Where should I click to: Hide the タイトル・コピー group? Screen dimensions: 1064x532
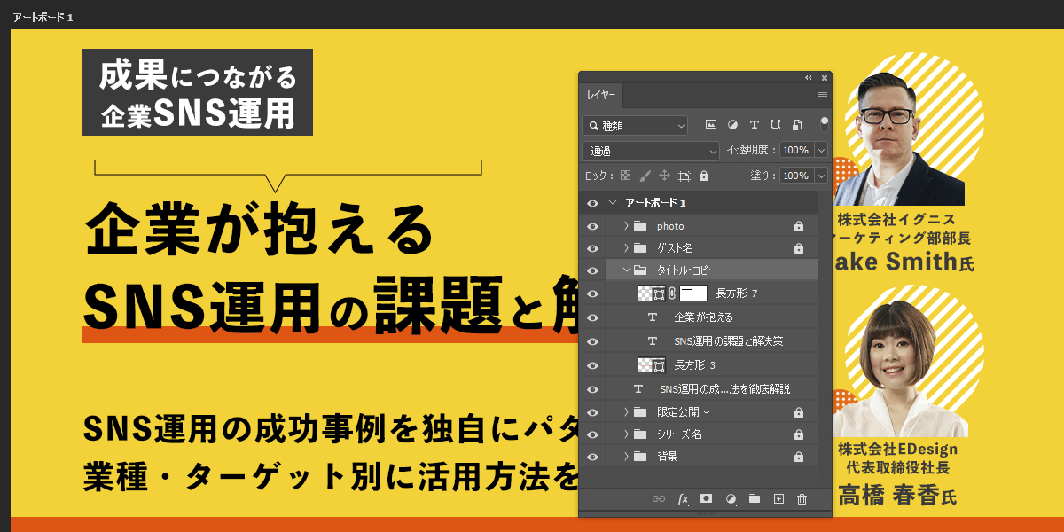click(x=592, y=270)
